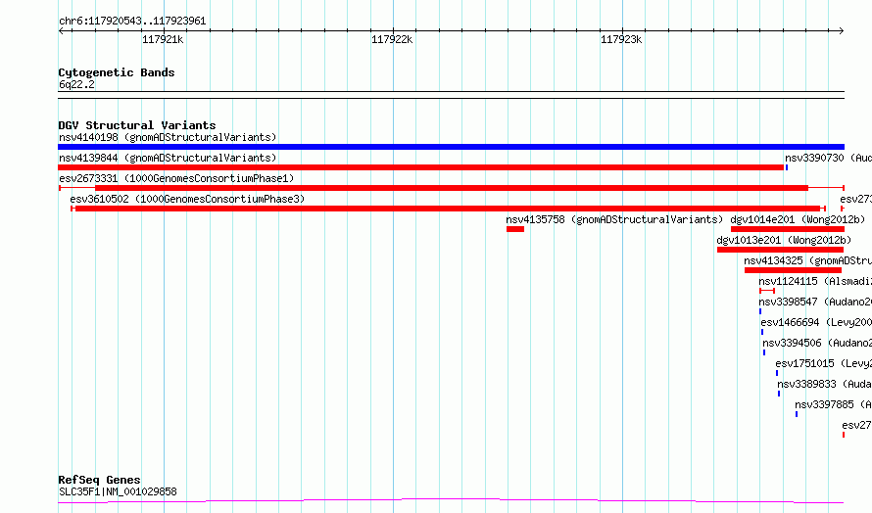Click the ruler's left arrow end
The image size is (872, 513).
point(61,31)
